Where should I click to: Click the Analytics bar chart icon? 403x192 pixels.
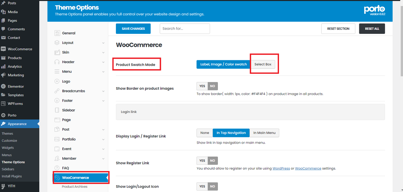tap(3, 67)
